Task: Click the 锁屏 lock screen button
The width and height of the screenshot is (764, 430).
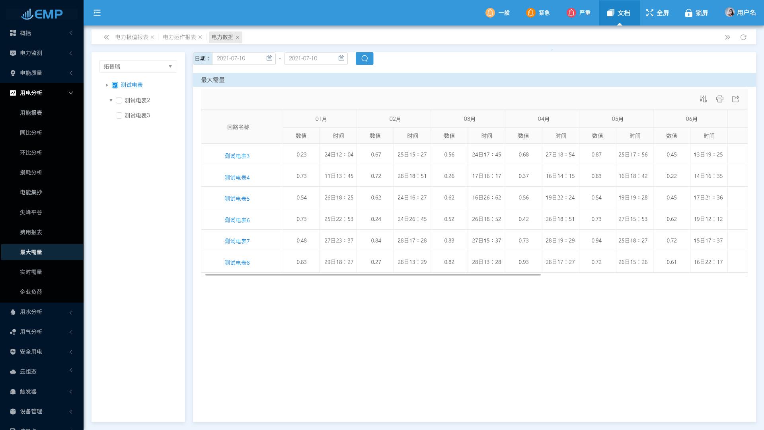Action: click(x=696, y=13)
